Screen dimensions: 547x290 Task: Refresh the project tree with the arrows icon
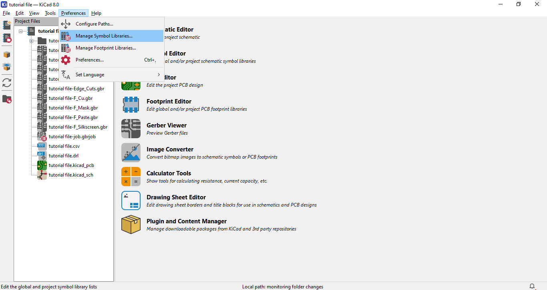(x=7, y=83)
